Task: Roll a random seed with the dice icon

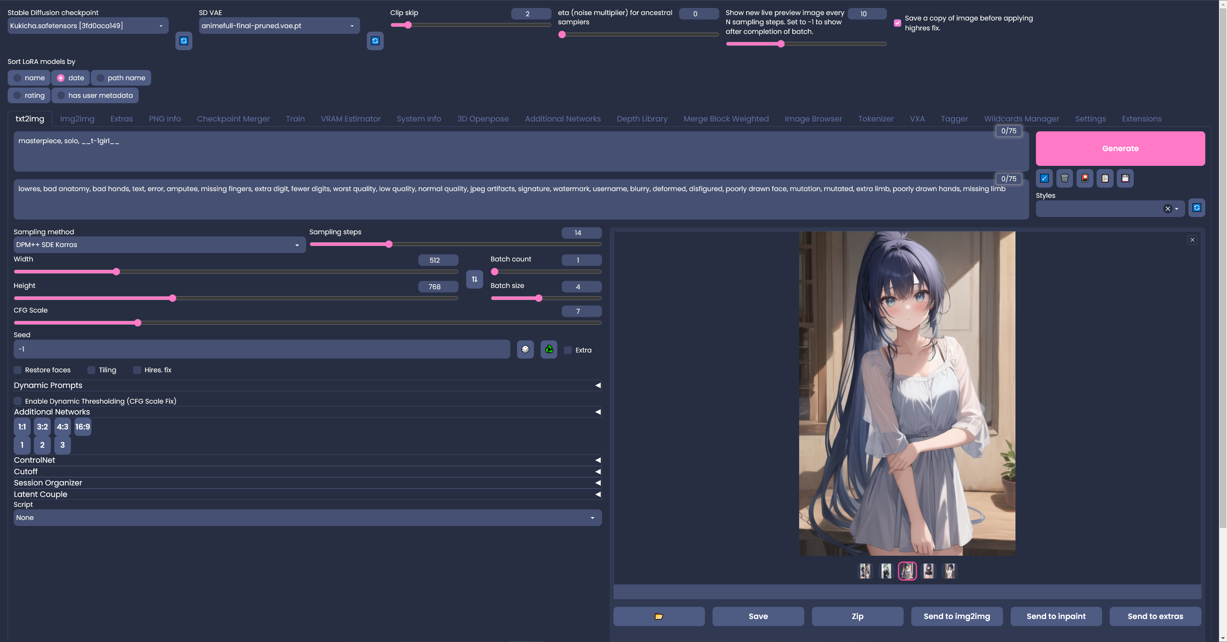Action: [525, 349]
